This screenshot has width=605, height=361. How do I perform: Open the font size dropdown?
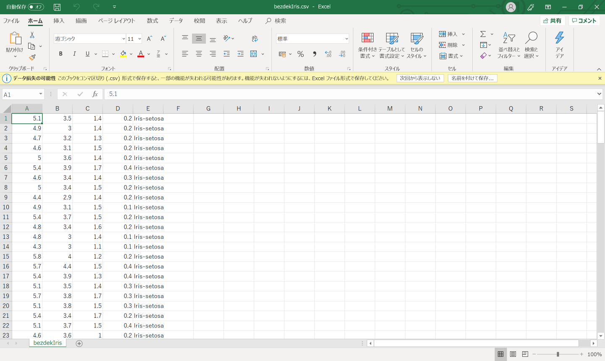(x=139, y=39)
